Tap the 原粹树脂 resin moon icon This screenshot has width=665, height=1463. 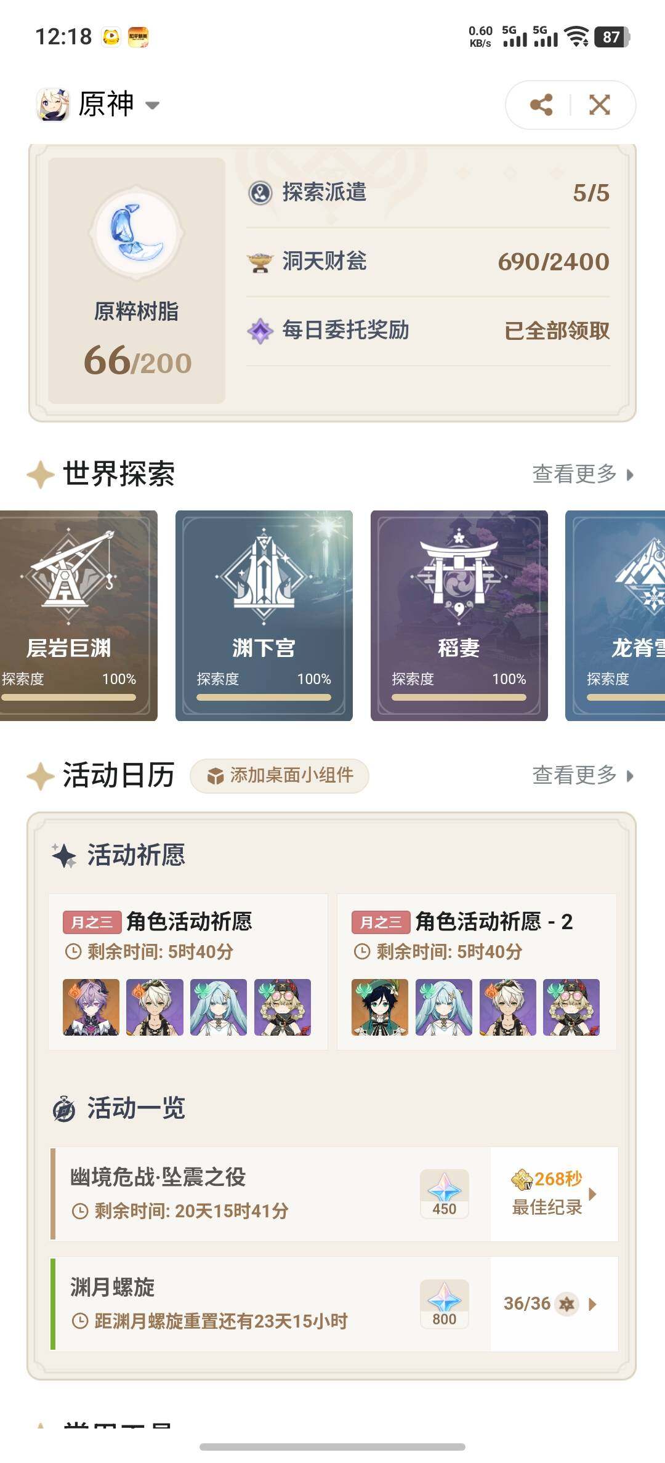[137, 233]
